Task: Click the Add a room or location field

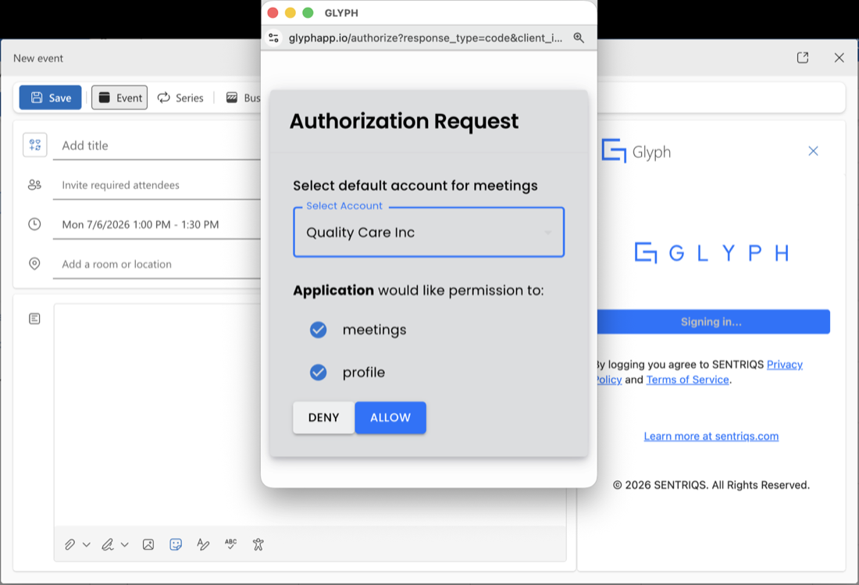Action: click(157, 264)
